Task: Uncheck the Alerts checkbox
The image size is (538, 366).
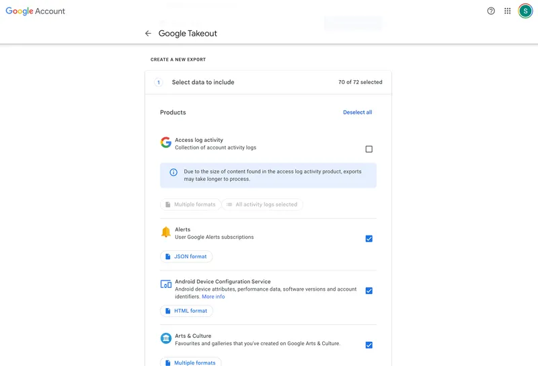Action: coord(369,239)
